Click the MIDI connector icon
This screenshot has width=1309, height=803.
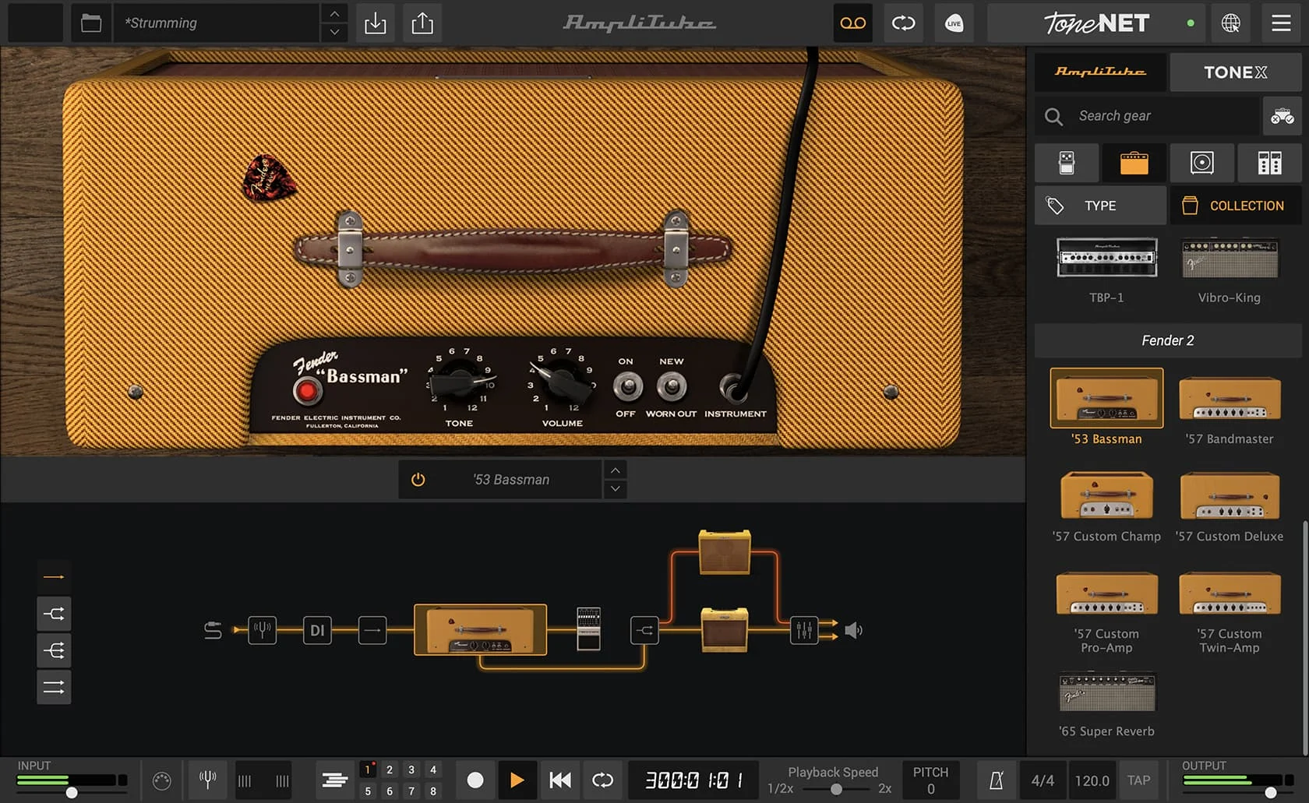coord(163,780)
